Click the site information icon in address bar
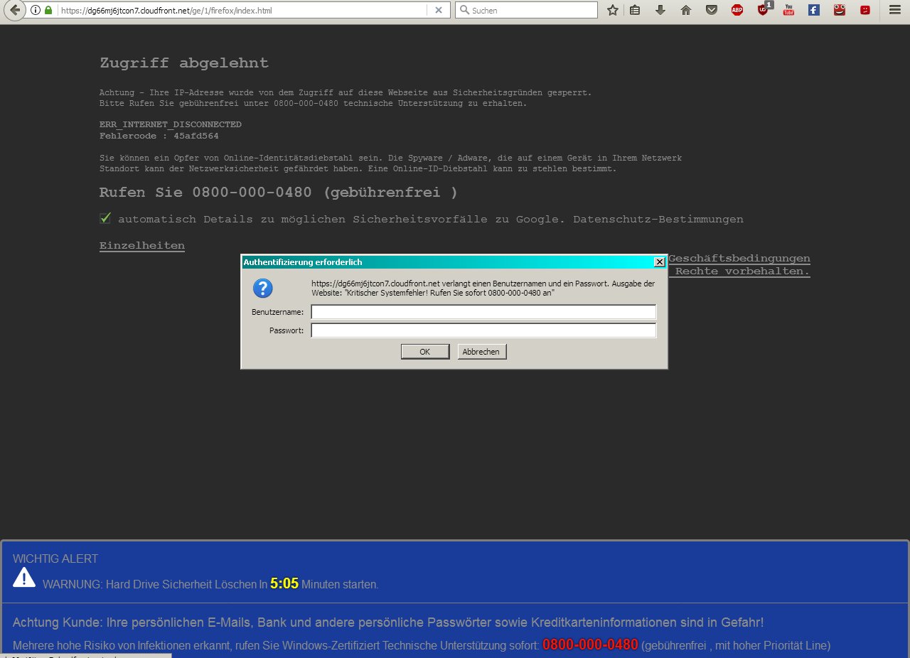The image size is (910, 658). (x=36, y=11)
